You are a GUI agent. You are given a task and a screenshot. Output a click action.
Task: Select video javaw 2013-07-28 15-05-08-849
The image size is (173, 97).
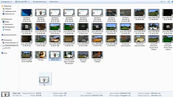97,29
